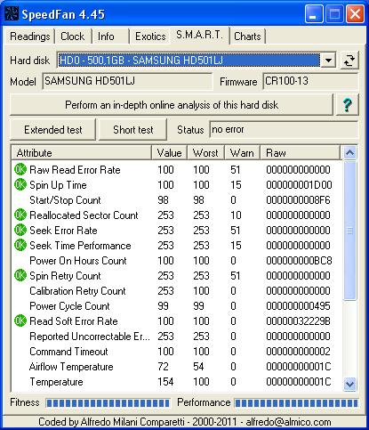The height and width of the screenshot is (430, 369).
Task: Click the attribute list scrollbar thumb
Action: pyautogui.click(x=349, y=231)
